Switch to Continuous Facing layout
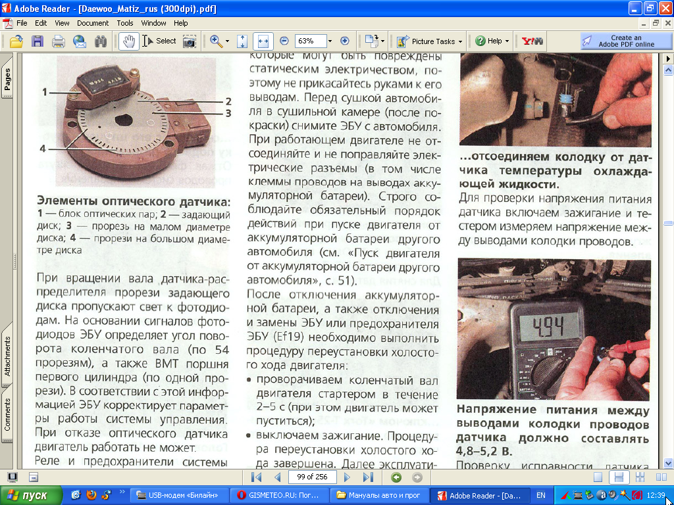The image size is (674, 505). coord(640,477)
